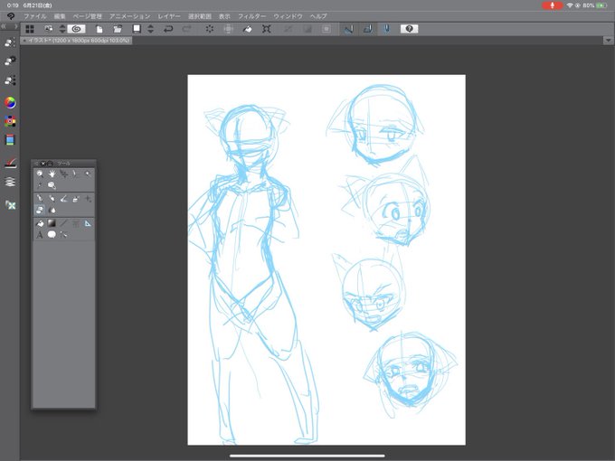The width and height of the screenshot is (615, 461).
Task: Click the swirl icon in command bar
Action: click(77, 29)
